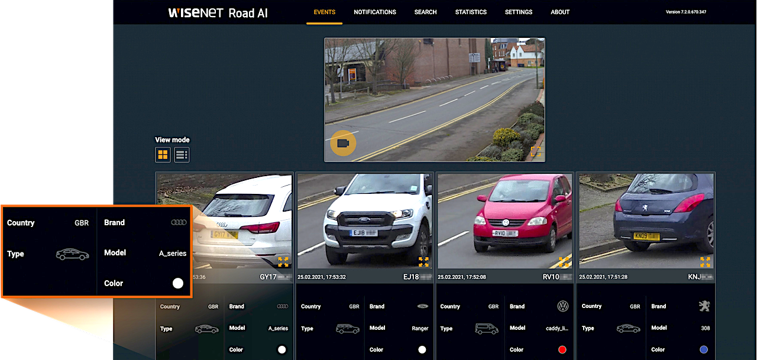757x360 pixels.
Task: Open the Search page
Action: pyautogui.click(x=425, y=12)
